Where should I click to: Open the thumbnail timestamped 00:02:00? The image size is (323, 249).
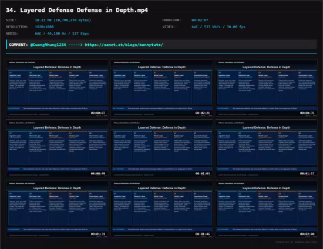267,209
